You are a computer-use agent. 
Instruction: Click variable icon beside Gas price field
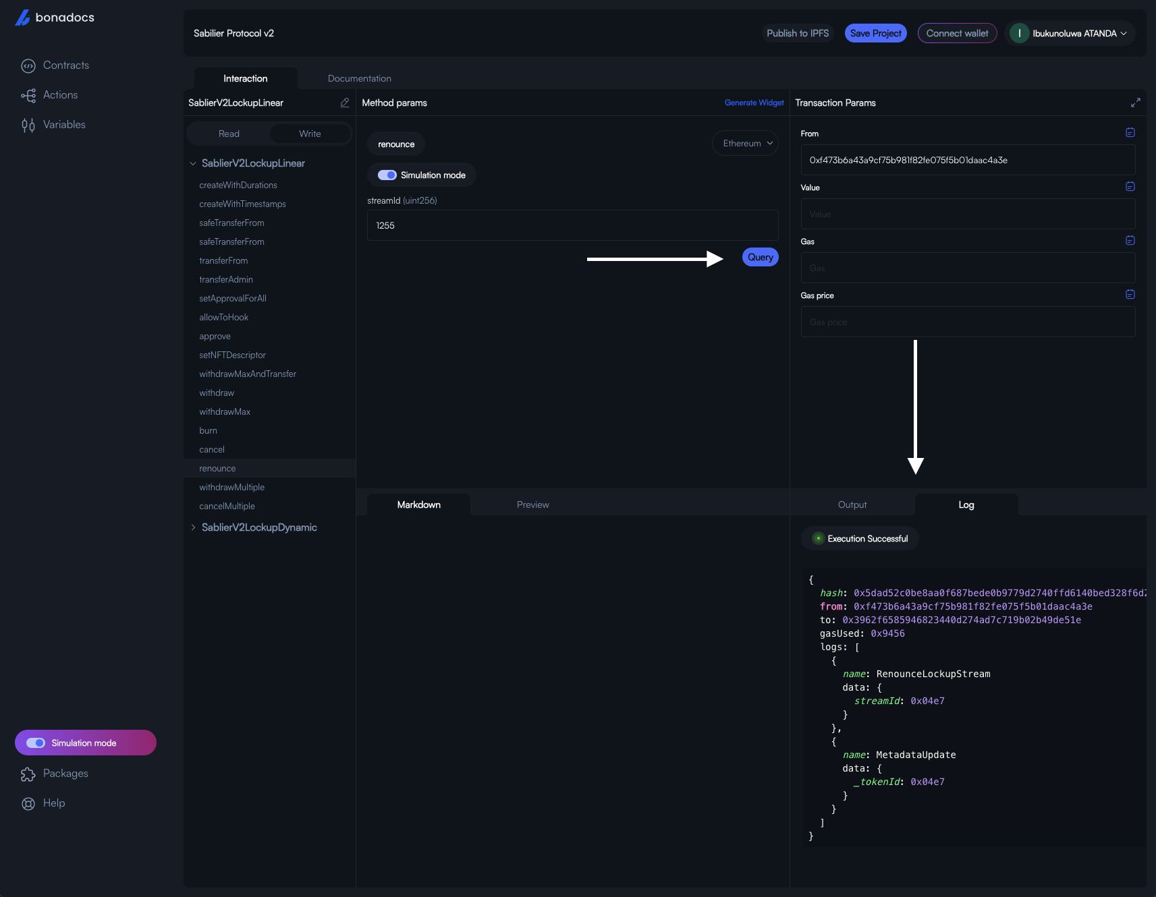(x=1130, y=294)
